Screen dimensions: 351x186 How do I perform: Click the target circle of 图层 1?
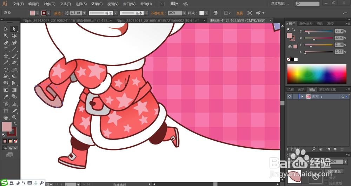(x=343, y=96)
